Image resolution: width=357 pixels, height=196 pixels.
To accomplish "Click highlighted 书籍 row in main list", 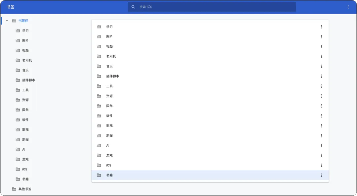I will [210, 175].
